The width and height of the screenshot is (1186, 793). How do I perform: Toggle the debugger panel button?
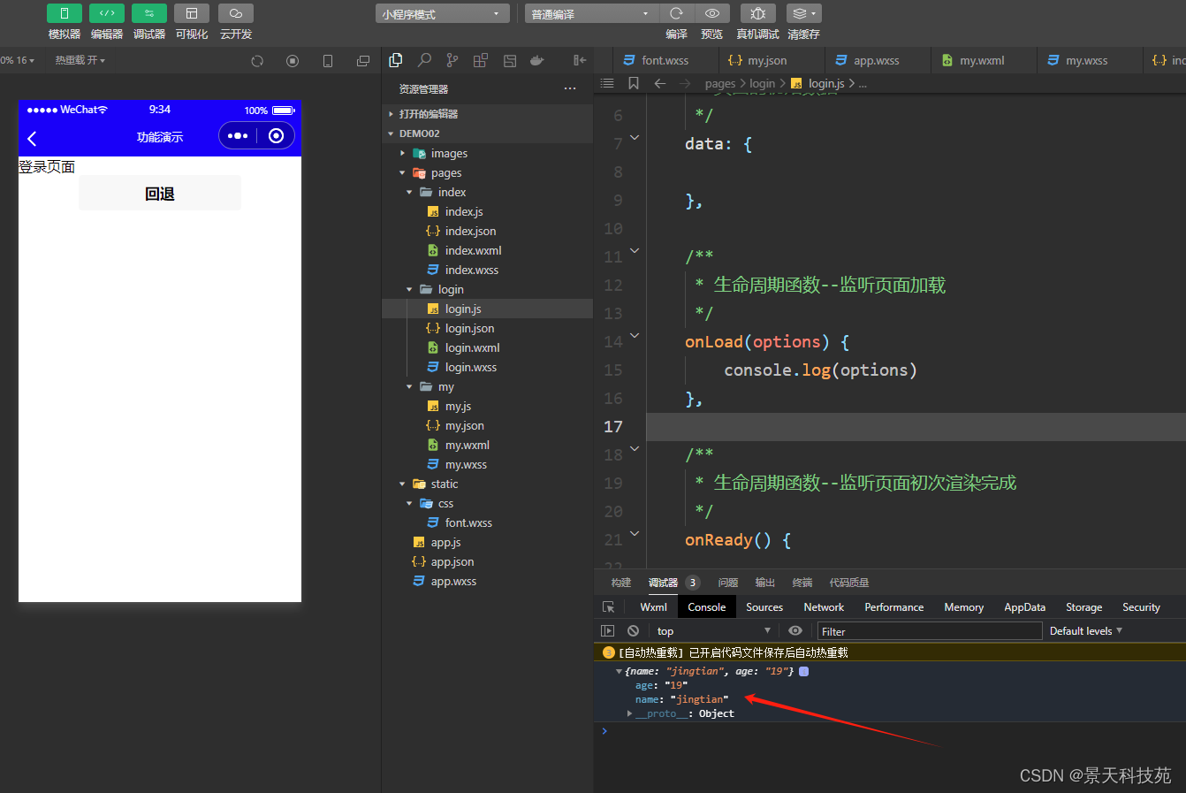click(149, 13)
